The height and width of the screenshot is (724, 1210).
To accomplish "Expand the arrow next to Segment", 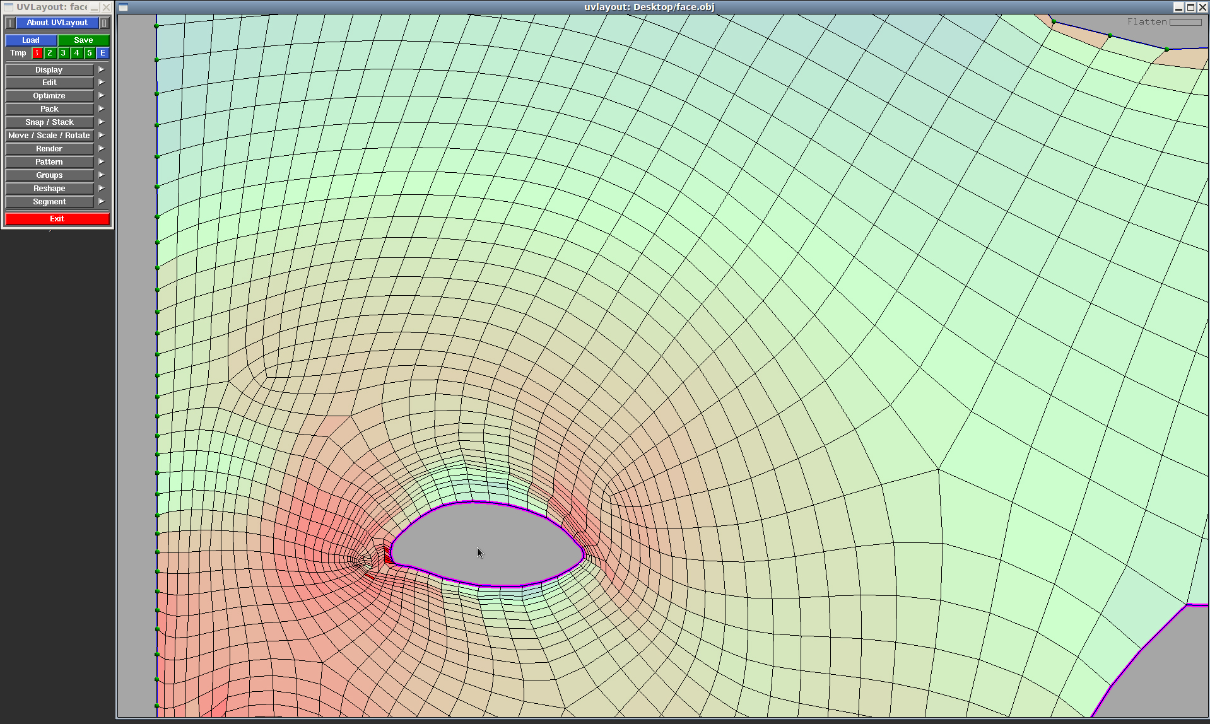I will pos(102,202).
